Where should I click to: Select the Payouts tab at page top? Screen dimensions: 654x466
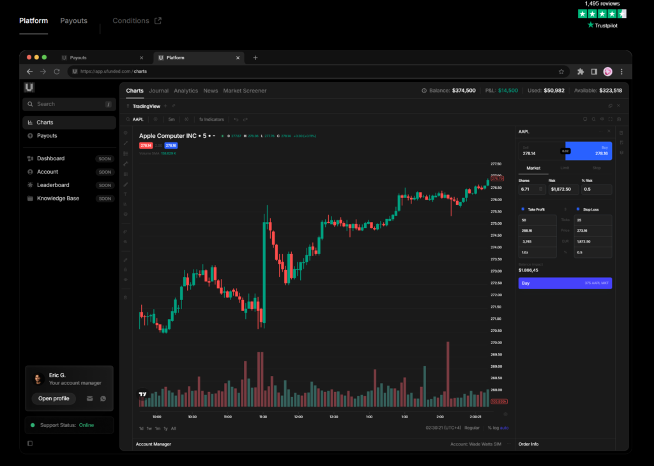click(x=74, y=20)
